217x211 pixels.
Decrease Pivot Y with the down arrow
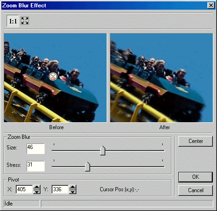pos(73,192)
